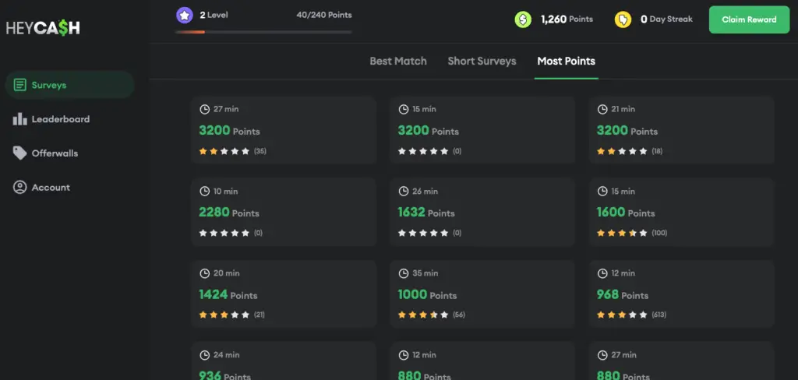Image resolution: width=798 pixels, height=380 pixels.
Task: Click the 0 Day Streak text
Action: click(x=666, y=19)
